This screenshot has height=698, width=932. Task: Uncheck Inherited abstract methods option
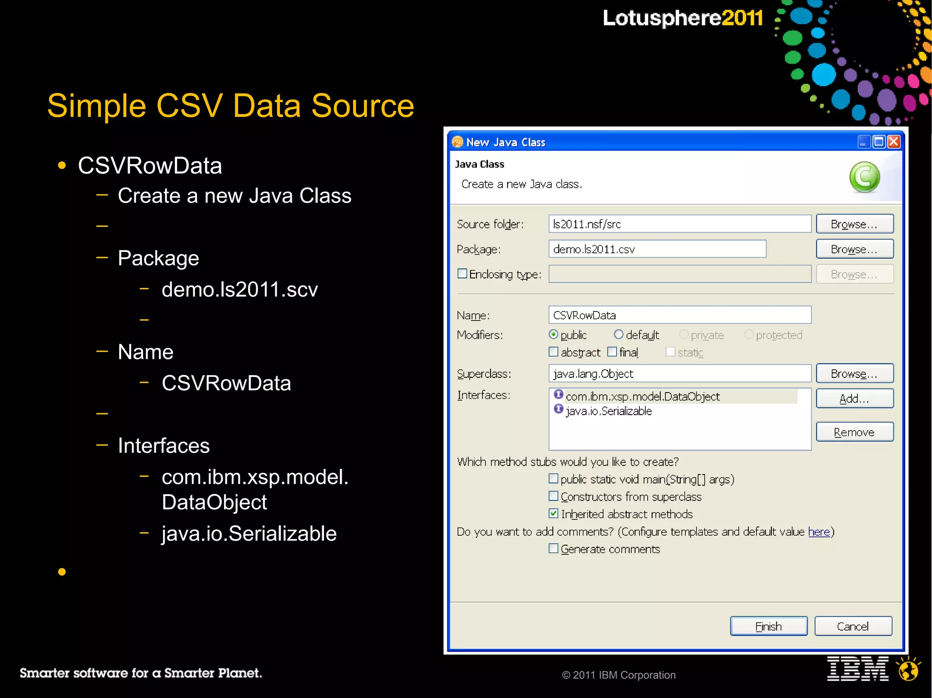click(553, 513)
